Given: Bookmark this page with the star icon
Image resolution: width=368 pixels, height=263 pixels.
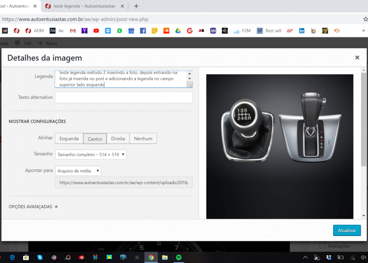Looking at the screenshot, I should pyautogui.click(x=365, y=19).
